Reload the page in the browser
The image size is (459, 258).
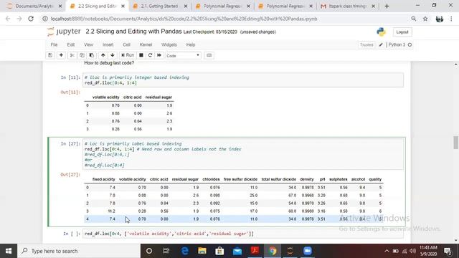pos(31,19)
